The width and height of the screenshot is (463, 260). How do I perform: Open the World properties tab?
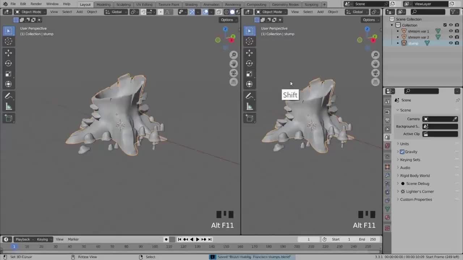coord(387,146)
